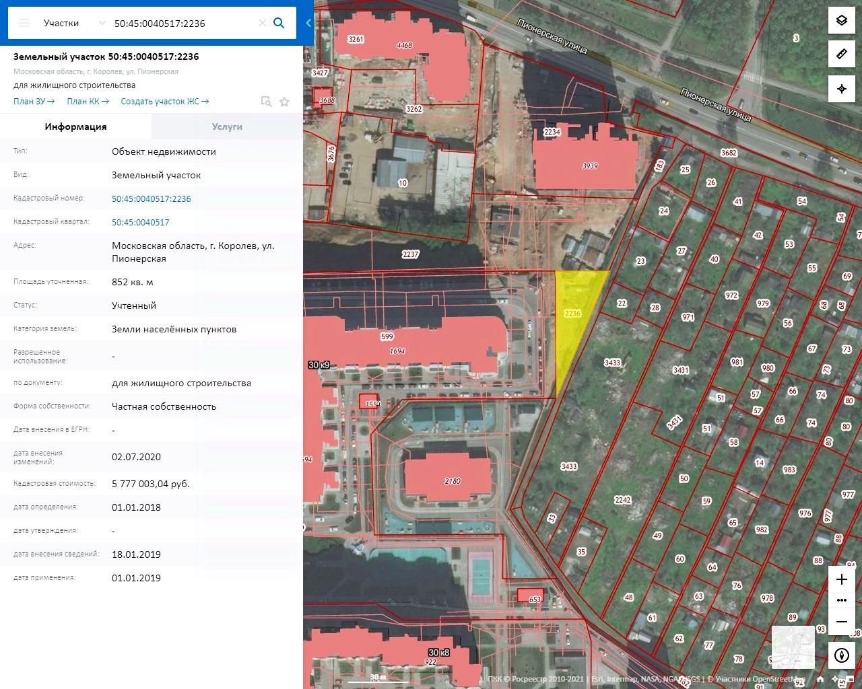Viewport: 862px width, 689px height.
Task: Add this parcel to favorites star
Action: tap(284, 102)
